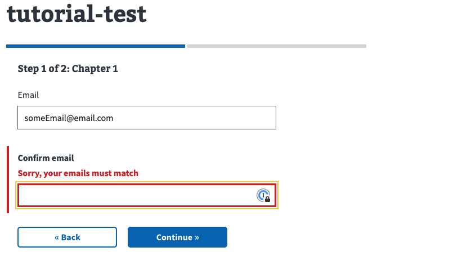Click the right chevrons on the Continue button
The height and width of the screenshot is (256, 476).
[x=196, y=237]
